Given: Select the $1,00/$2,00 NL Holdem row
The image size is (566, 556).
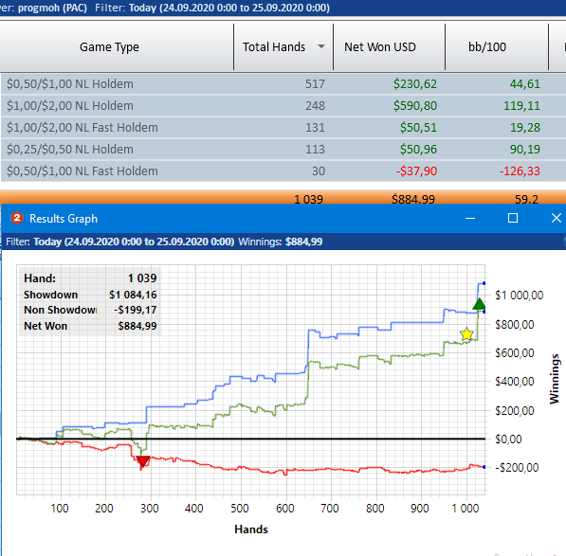Looking at the screenshot, I should tap(283, 106).
